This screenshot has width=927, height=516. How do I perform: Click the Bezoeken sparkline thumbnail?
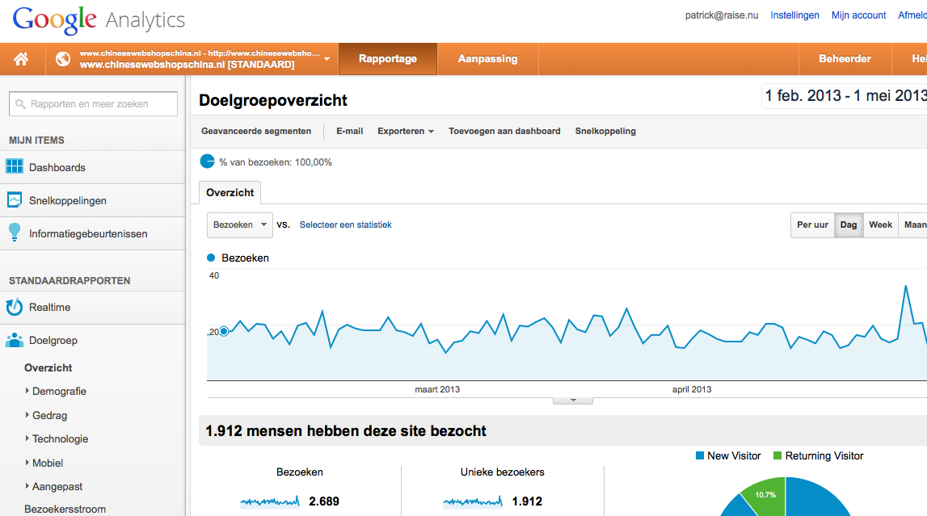click(270, 501)
